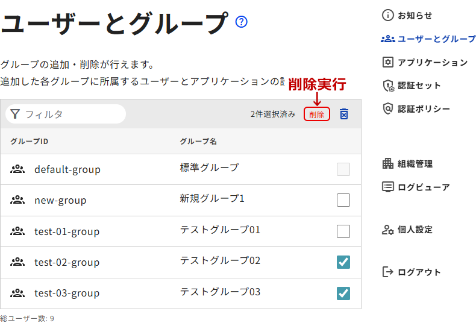
Task: Click the trash bin delete icon
Action: (x=344, y=114)
